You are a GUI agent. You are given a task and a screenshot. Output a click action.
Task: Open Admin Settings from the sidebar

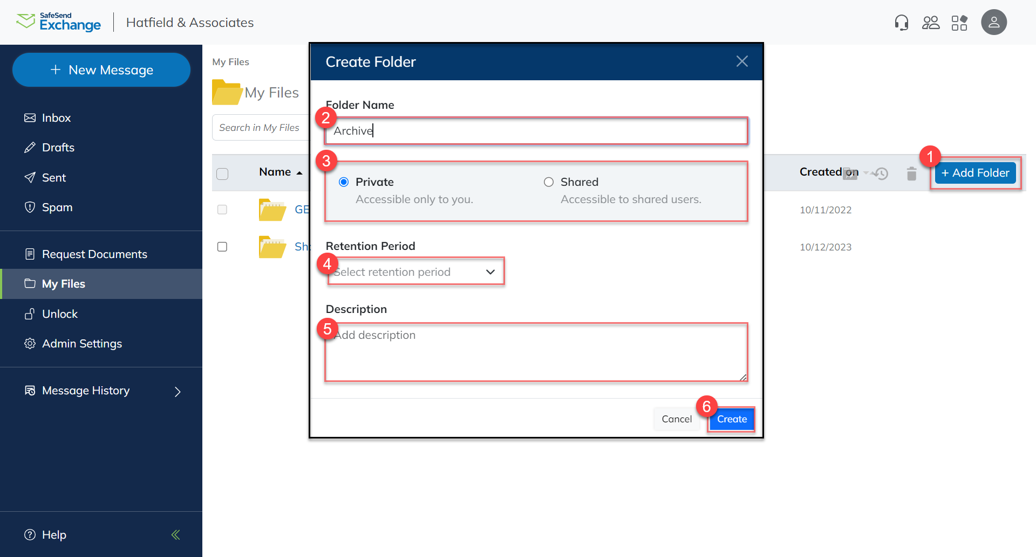pyautogui.click(x=81, y=343)
